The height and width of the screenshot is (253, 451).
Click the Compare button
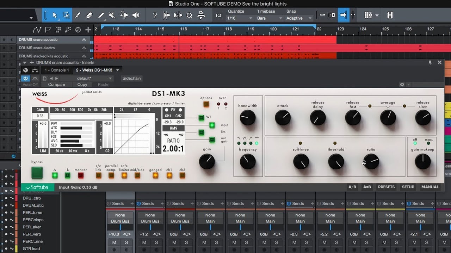(56, 85)
